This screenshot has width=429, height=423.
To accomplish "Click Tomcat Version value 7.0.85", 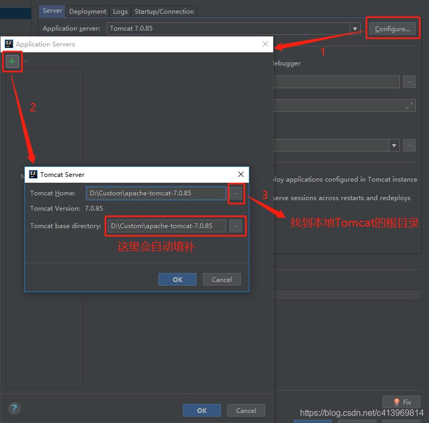I will 94,209.
